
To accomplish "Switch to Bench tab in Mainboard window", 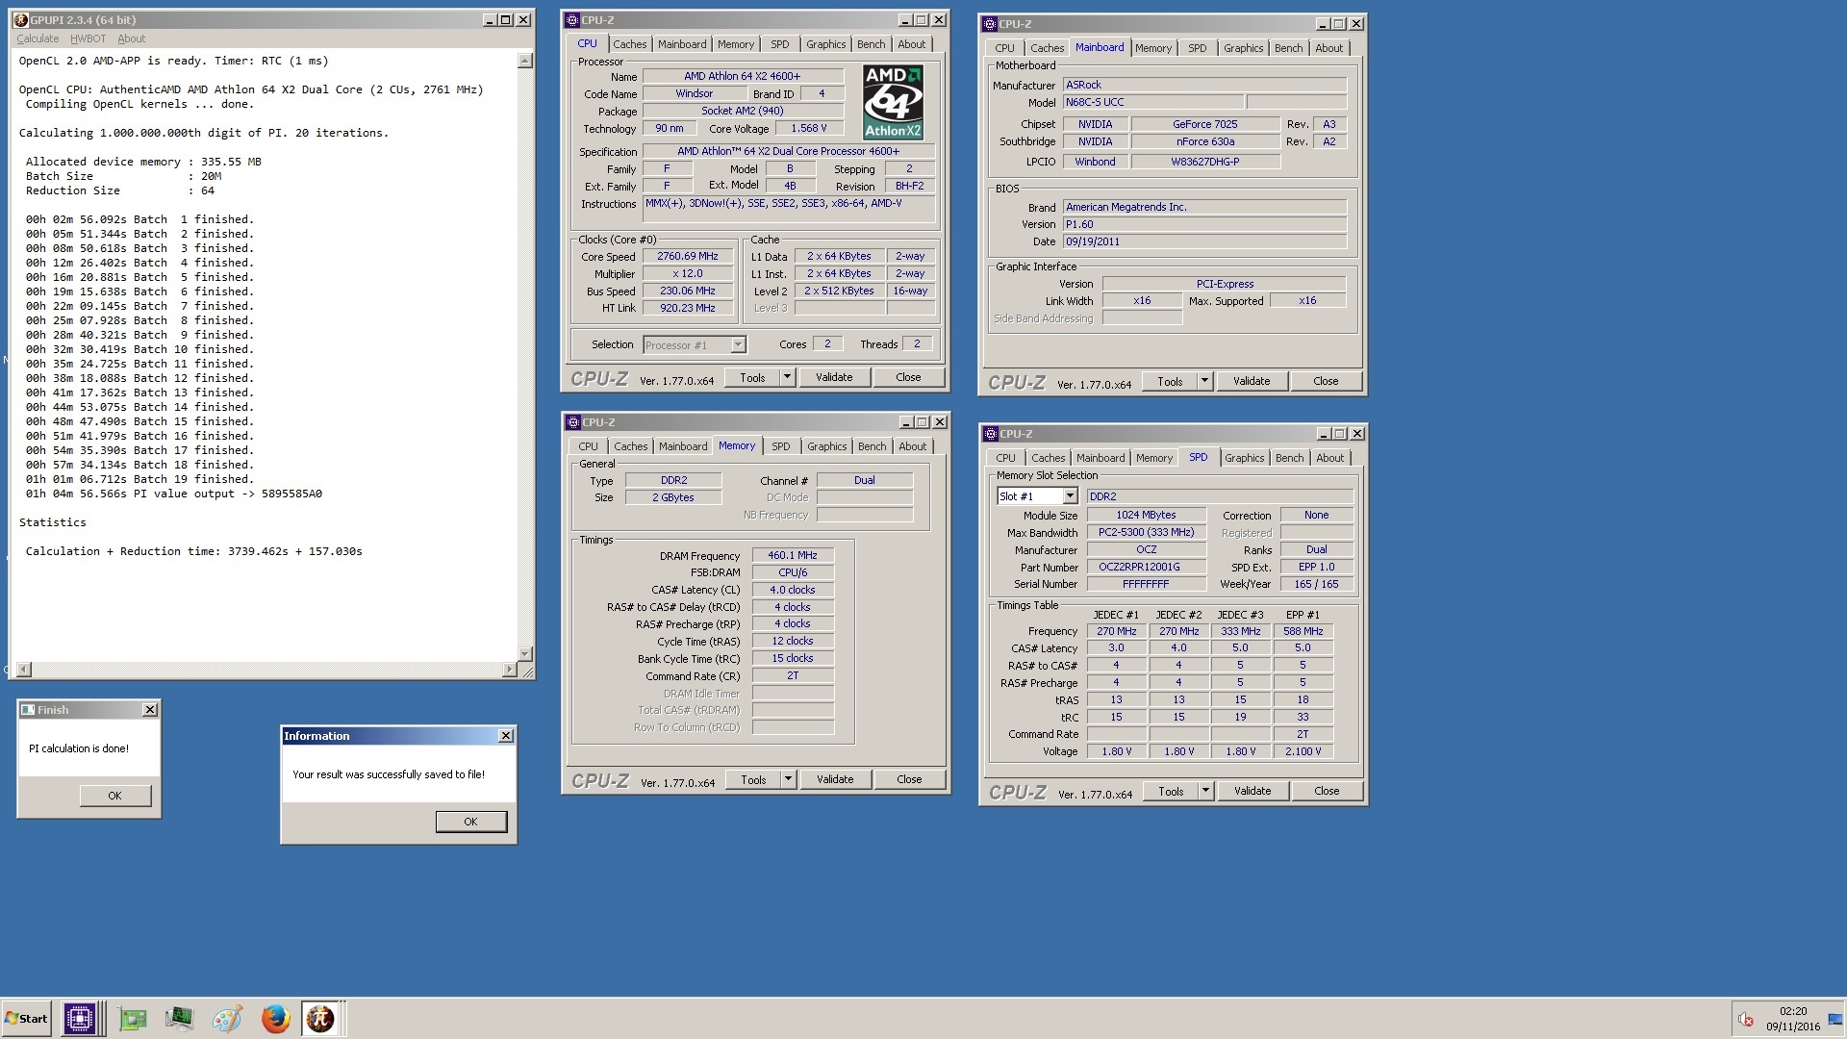I will pyautogui.click(x=1288, y=48).
